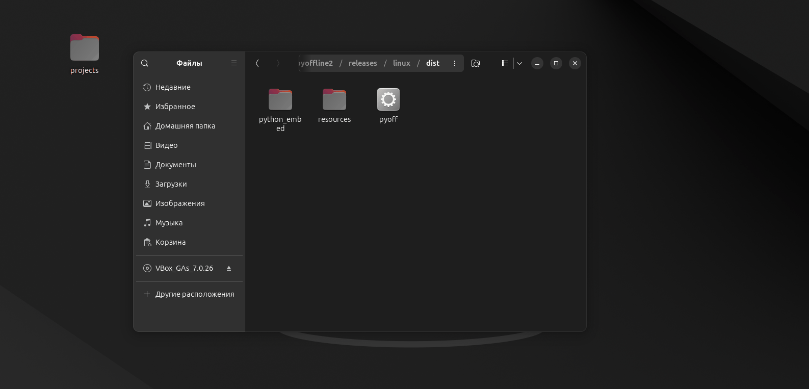Minimize the Files window
Image resolution: width=809 pixels, height=389 pixels.
[x=537, y=63]
